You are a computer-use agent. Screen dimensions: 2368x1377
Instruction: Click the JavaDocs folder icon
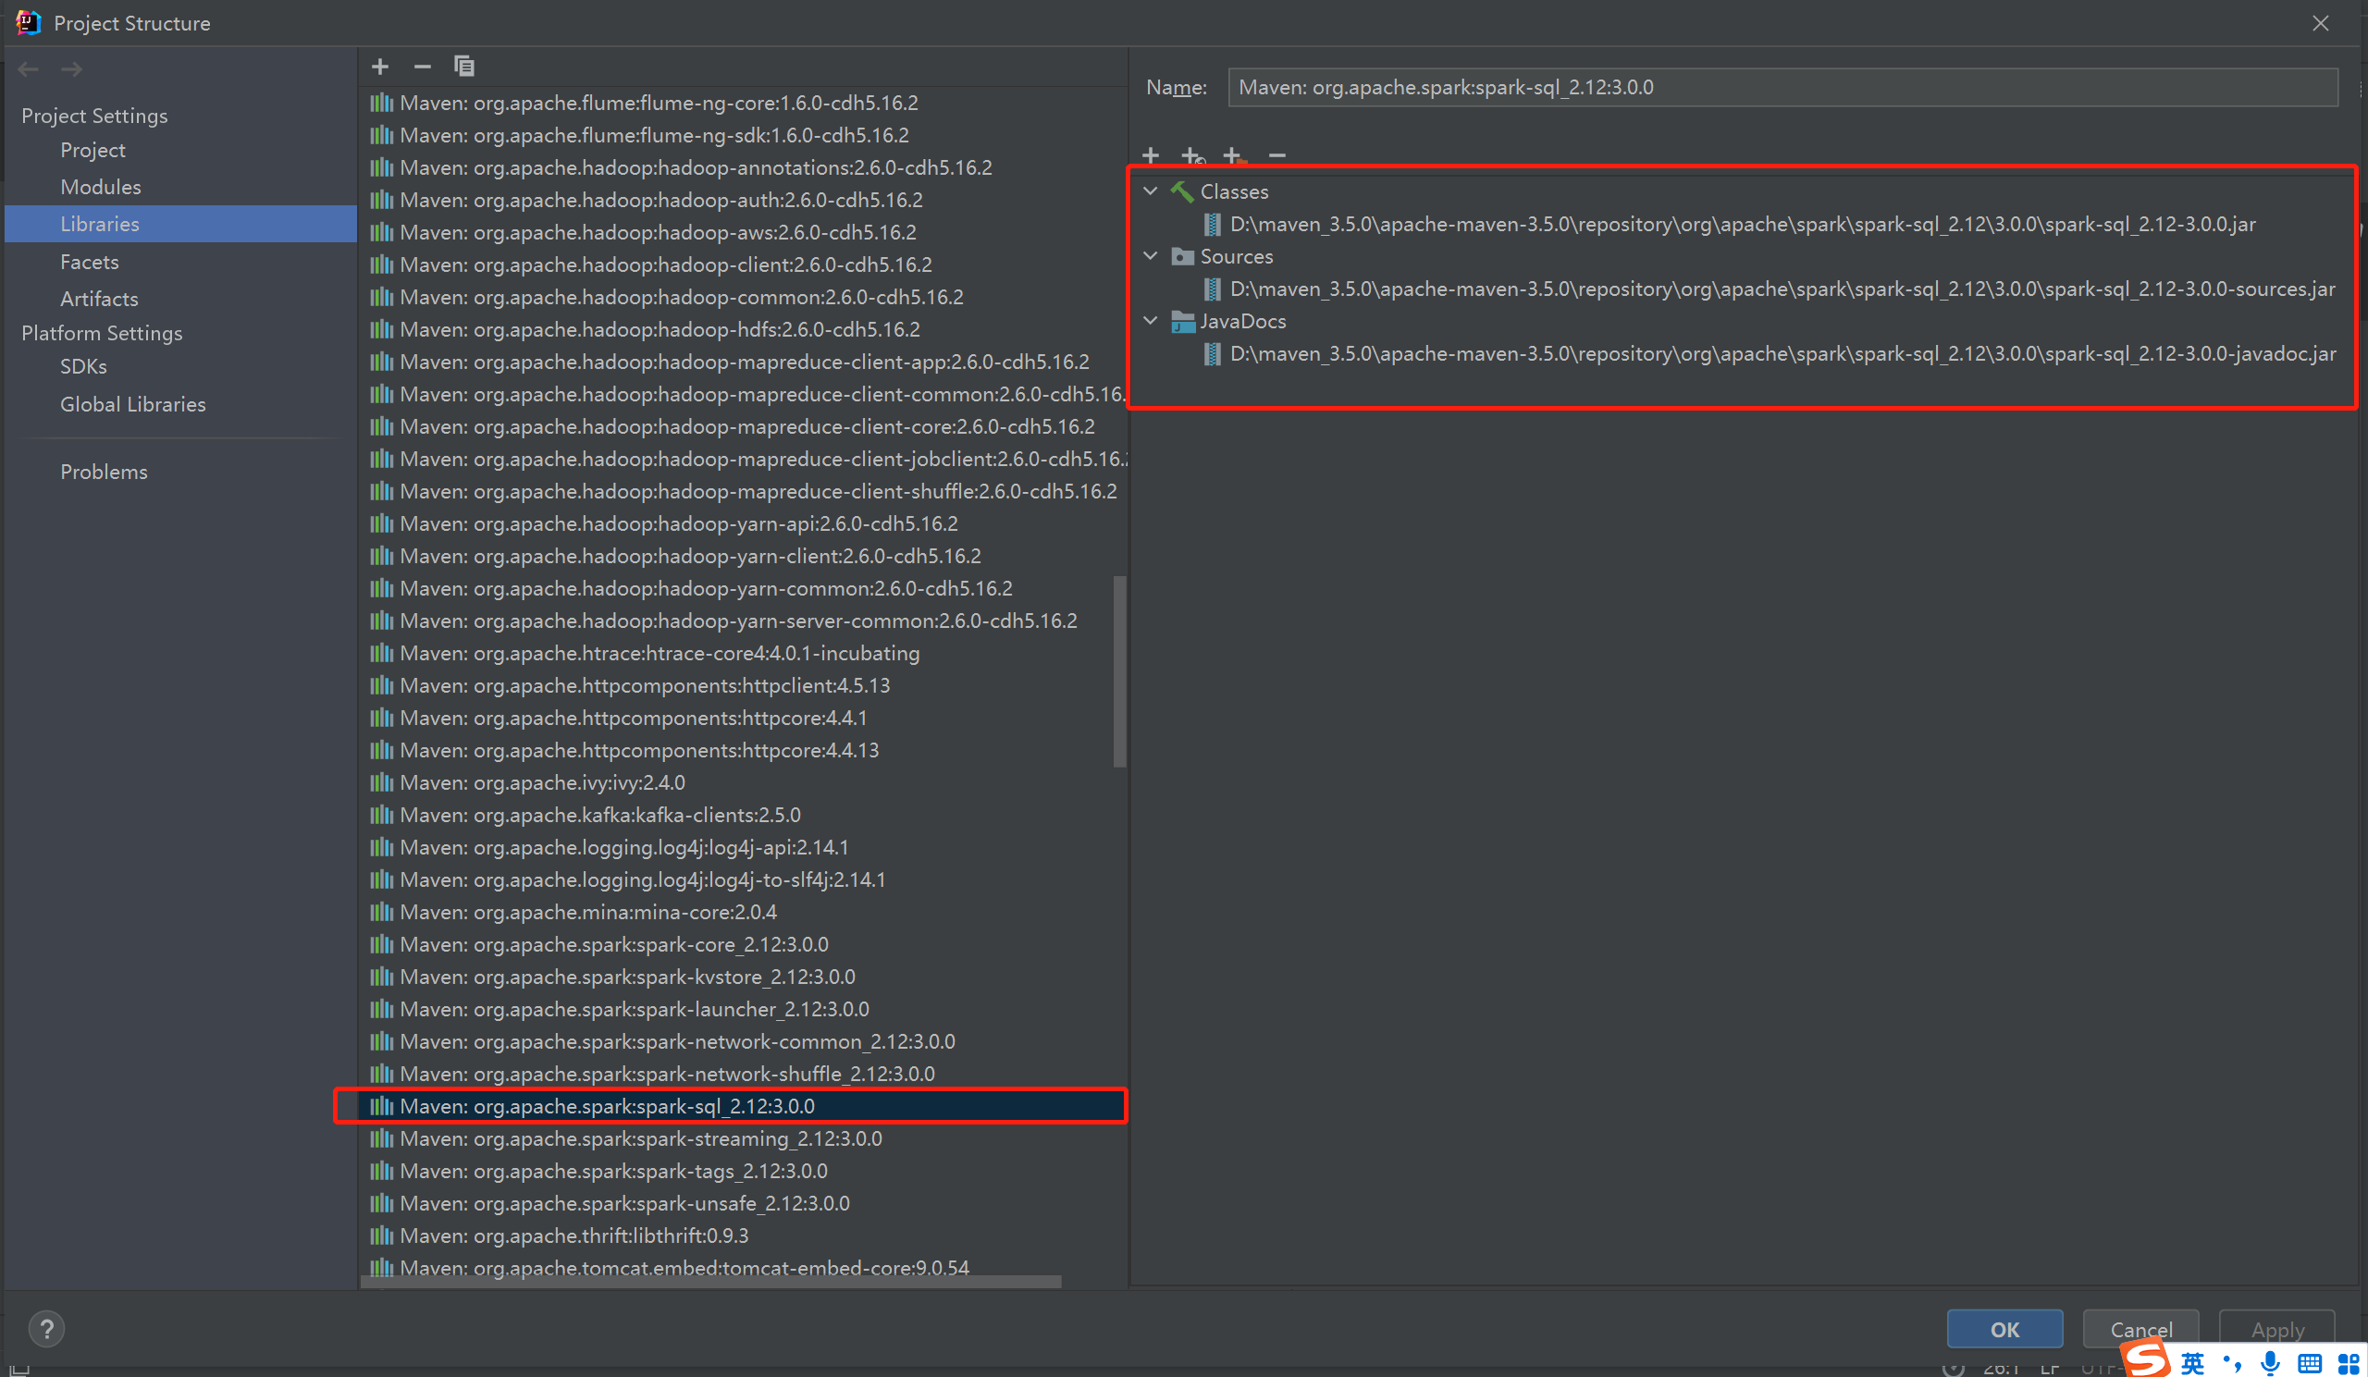(x=1182, y=321)
